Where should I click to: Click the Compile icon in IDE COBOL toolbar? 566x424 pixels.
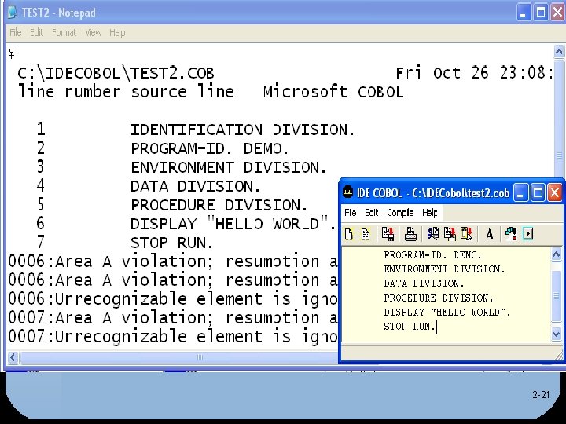click(x=511, y=234)
